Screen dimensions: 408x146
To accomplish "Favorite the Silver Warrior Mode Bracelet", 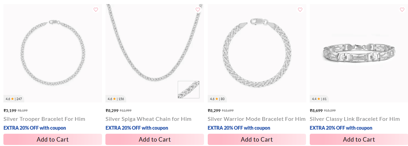I will tap(300, 10).
